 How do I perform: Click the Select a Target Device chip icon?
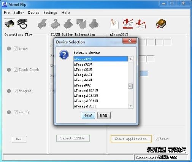click(10, 24)
